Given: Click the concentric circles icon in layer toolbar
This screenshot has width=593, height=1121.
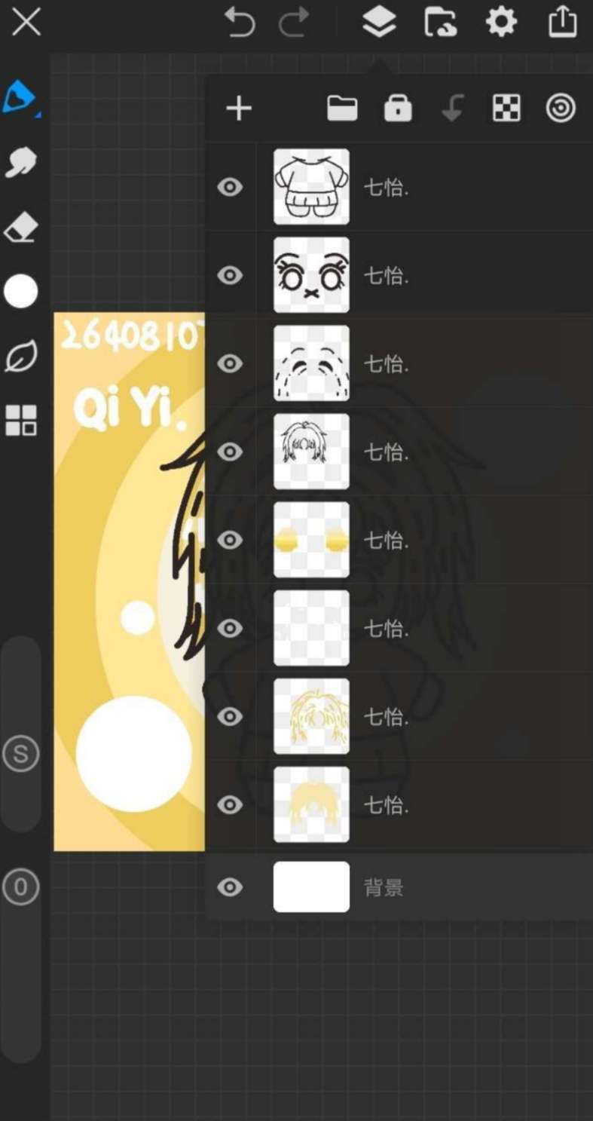Looking at the screenshot, I should point(561,109).
